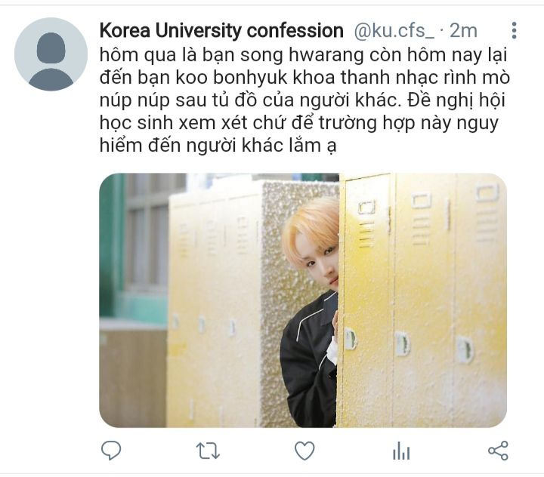Viewport: 544px width, 477px height.
Task: Open Korea University confession profile name
Action: click(x=221, y=30)
